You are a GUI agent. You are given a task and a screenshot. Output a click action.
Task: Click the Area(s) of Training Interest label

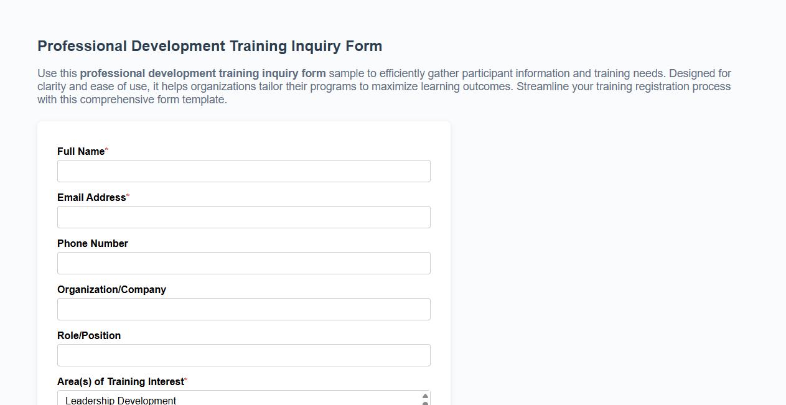click(x=120, y=381)
